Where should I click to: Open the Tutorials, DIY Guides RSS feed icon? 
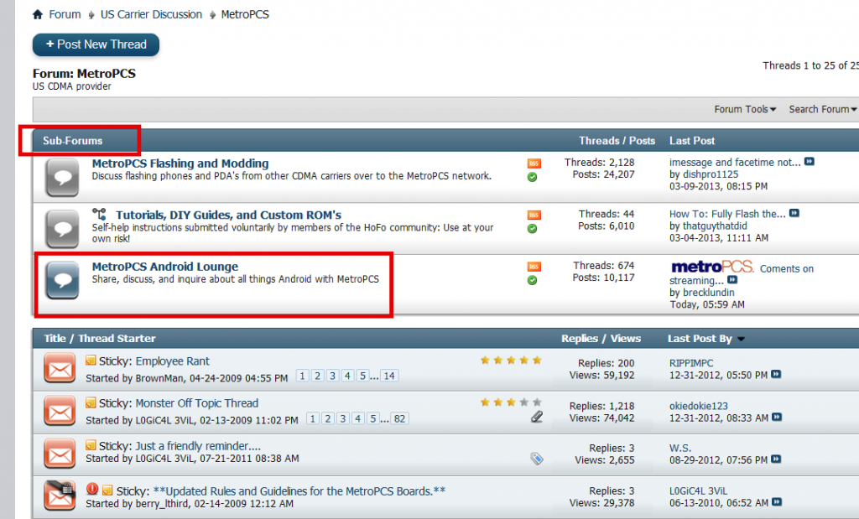[x=534, y=215]
